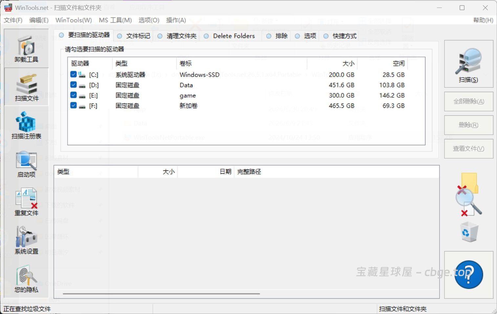Uncheck the D: drive checkbox
This screenshot has height=314, width=497.
pos(74,85)
